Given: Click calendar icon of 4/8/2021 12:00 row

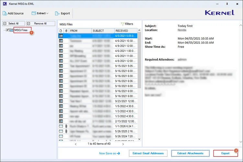Looking at the screenshot, I should click(x=61, y=61).
